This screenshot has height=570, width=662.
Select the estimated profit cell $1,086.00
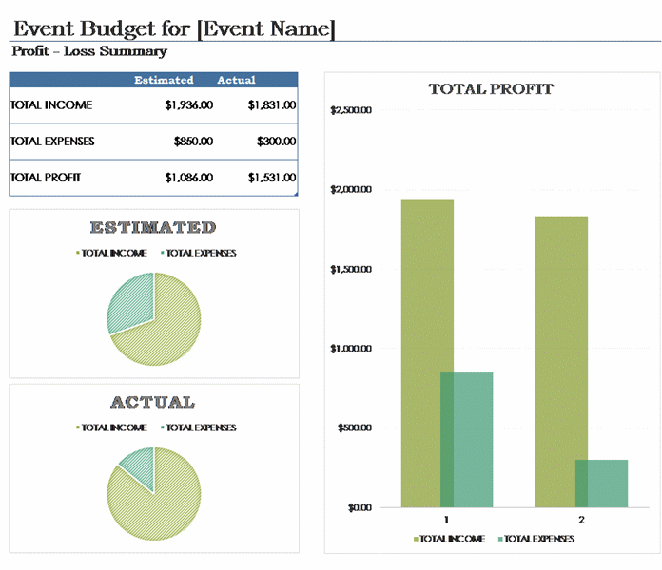click(x=188, y=178)
